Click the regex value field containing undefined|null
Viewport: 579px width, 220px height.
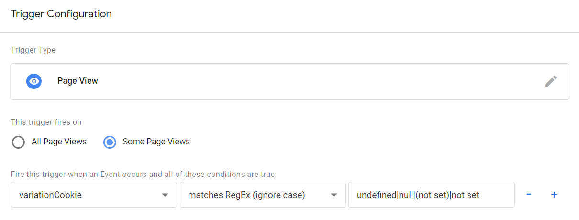point(431,195)
